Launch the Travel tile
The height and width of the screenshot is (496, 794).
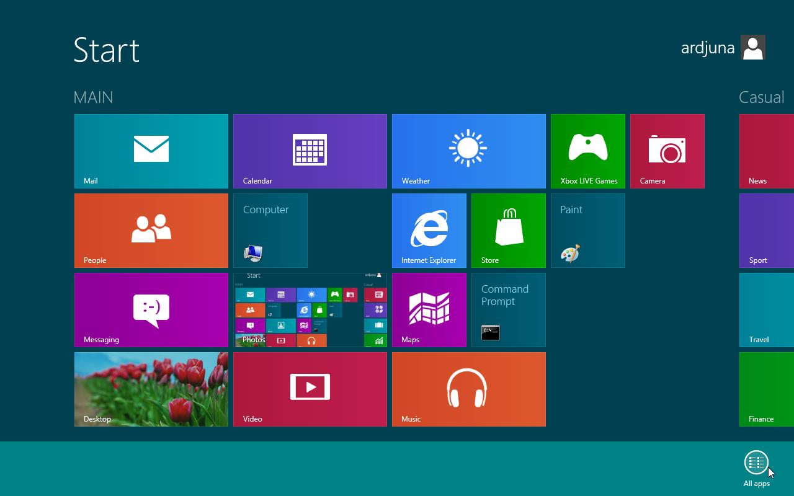(x=767, y=310)
